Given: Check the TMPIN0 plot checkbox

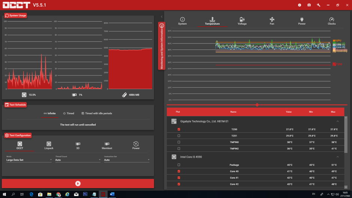Looking at the screenshot, I should coord(179,142).
